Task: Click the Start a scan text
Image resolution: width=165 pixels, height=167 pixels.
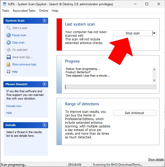Action: 20,28
